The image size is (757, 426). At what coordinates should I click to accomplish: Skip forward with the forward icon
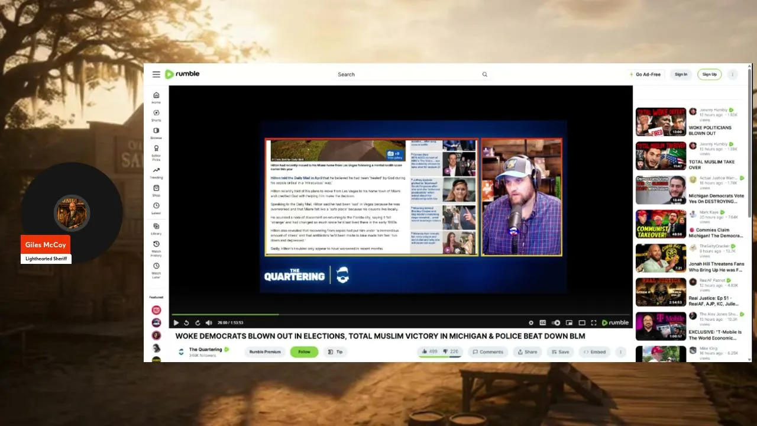coord(198,322)
